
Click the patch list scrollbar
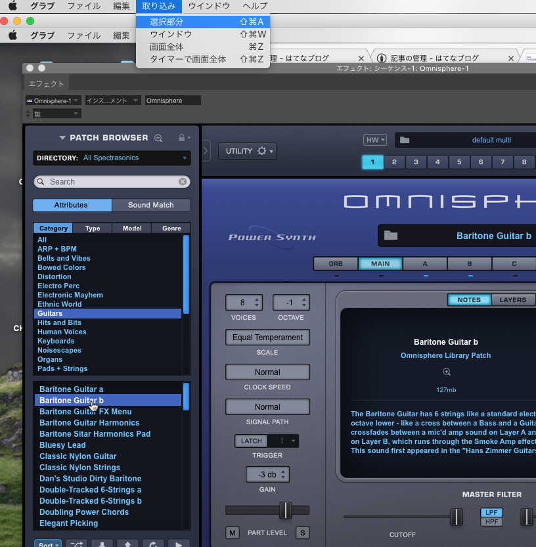(x=186, y=397)
